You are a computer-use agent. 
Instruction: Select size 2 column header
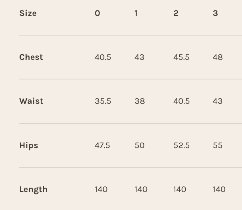point(176,13)
